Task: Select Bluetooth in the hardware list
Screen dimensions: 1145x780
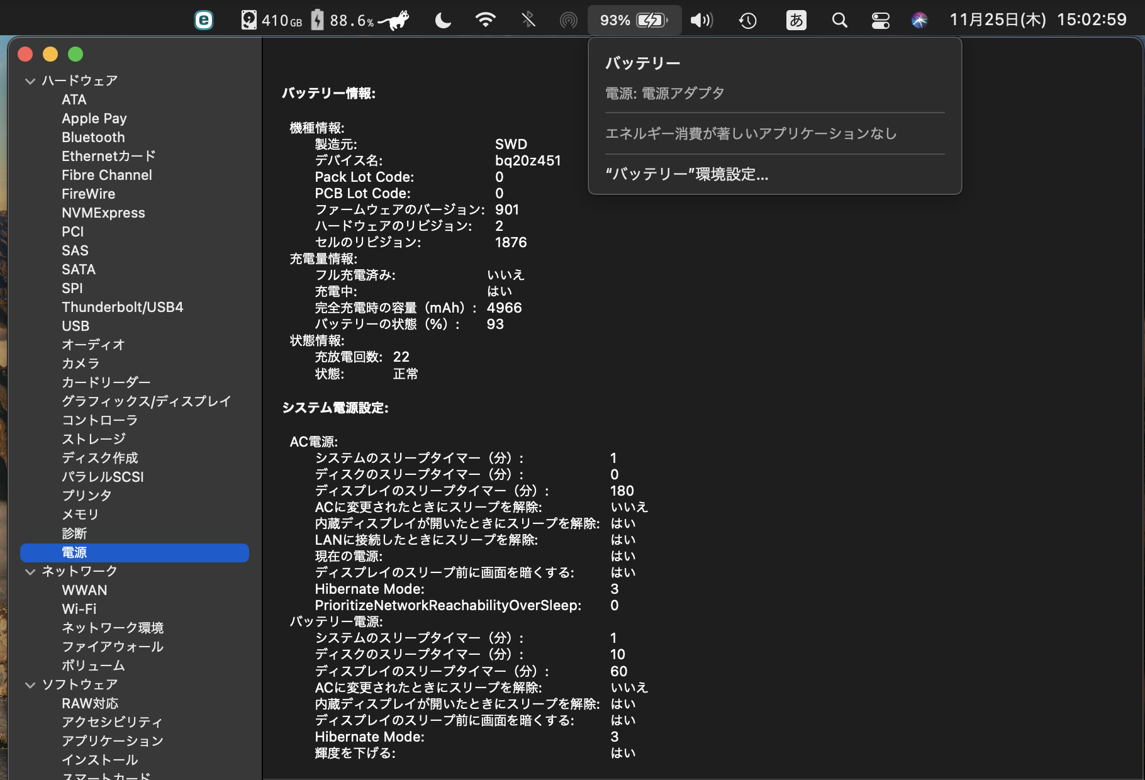Action: 93,137
